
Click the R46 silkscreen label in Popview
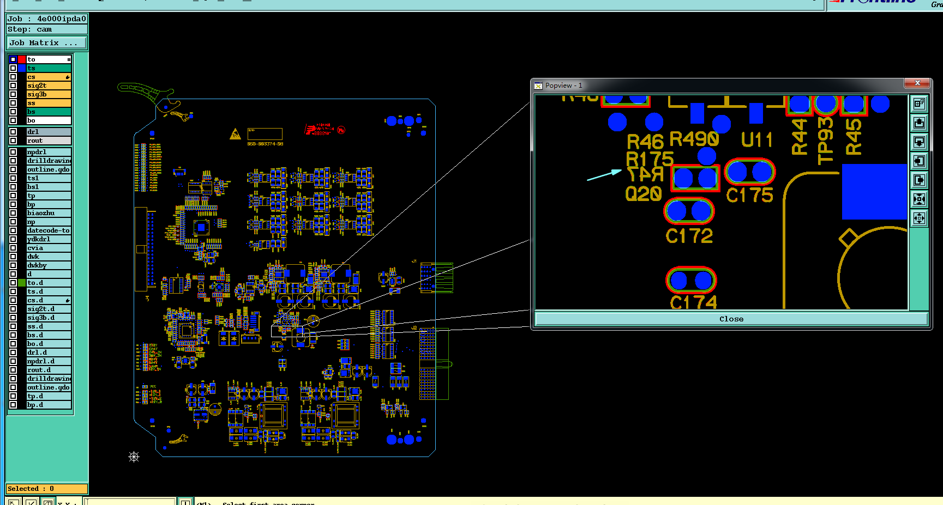(x=645, y=142)
